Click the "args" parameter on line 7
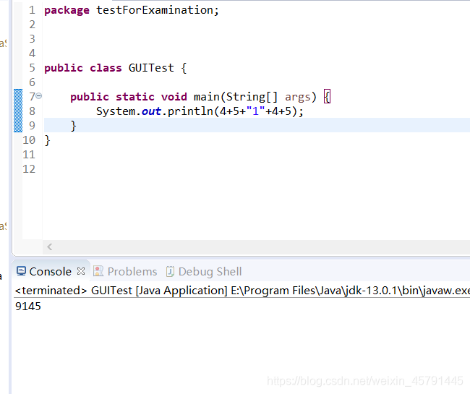Screen dimensions: 470x394 (x=297, y=97)
